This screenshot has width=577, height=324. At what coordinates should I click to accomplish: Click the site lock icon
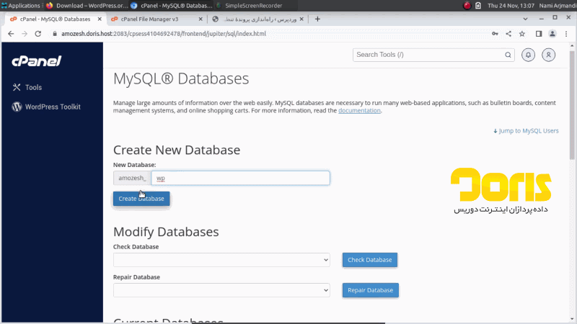pos(55,34)
